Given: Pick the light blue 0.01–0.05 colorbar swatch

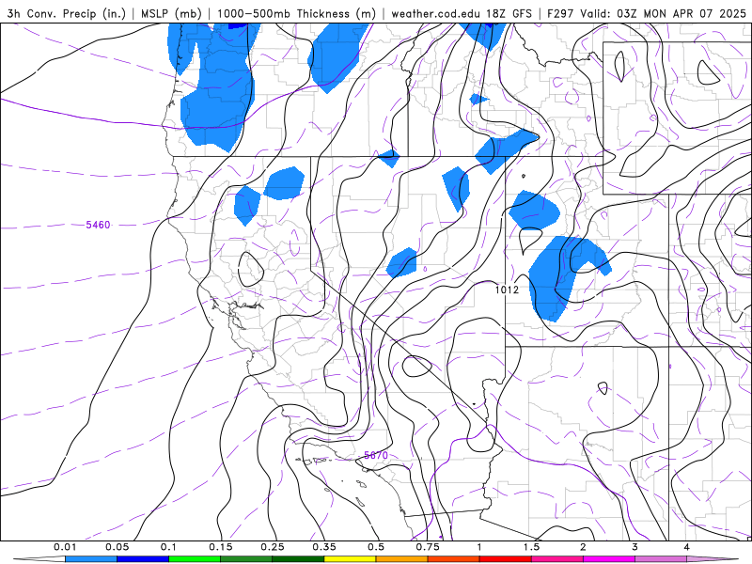Looking at the screenshot, I should click(x=91, y=559).
